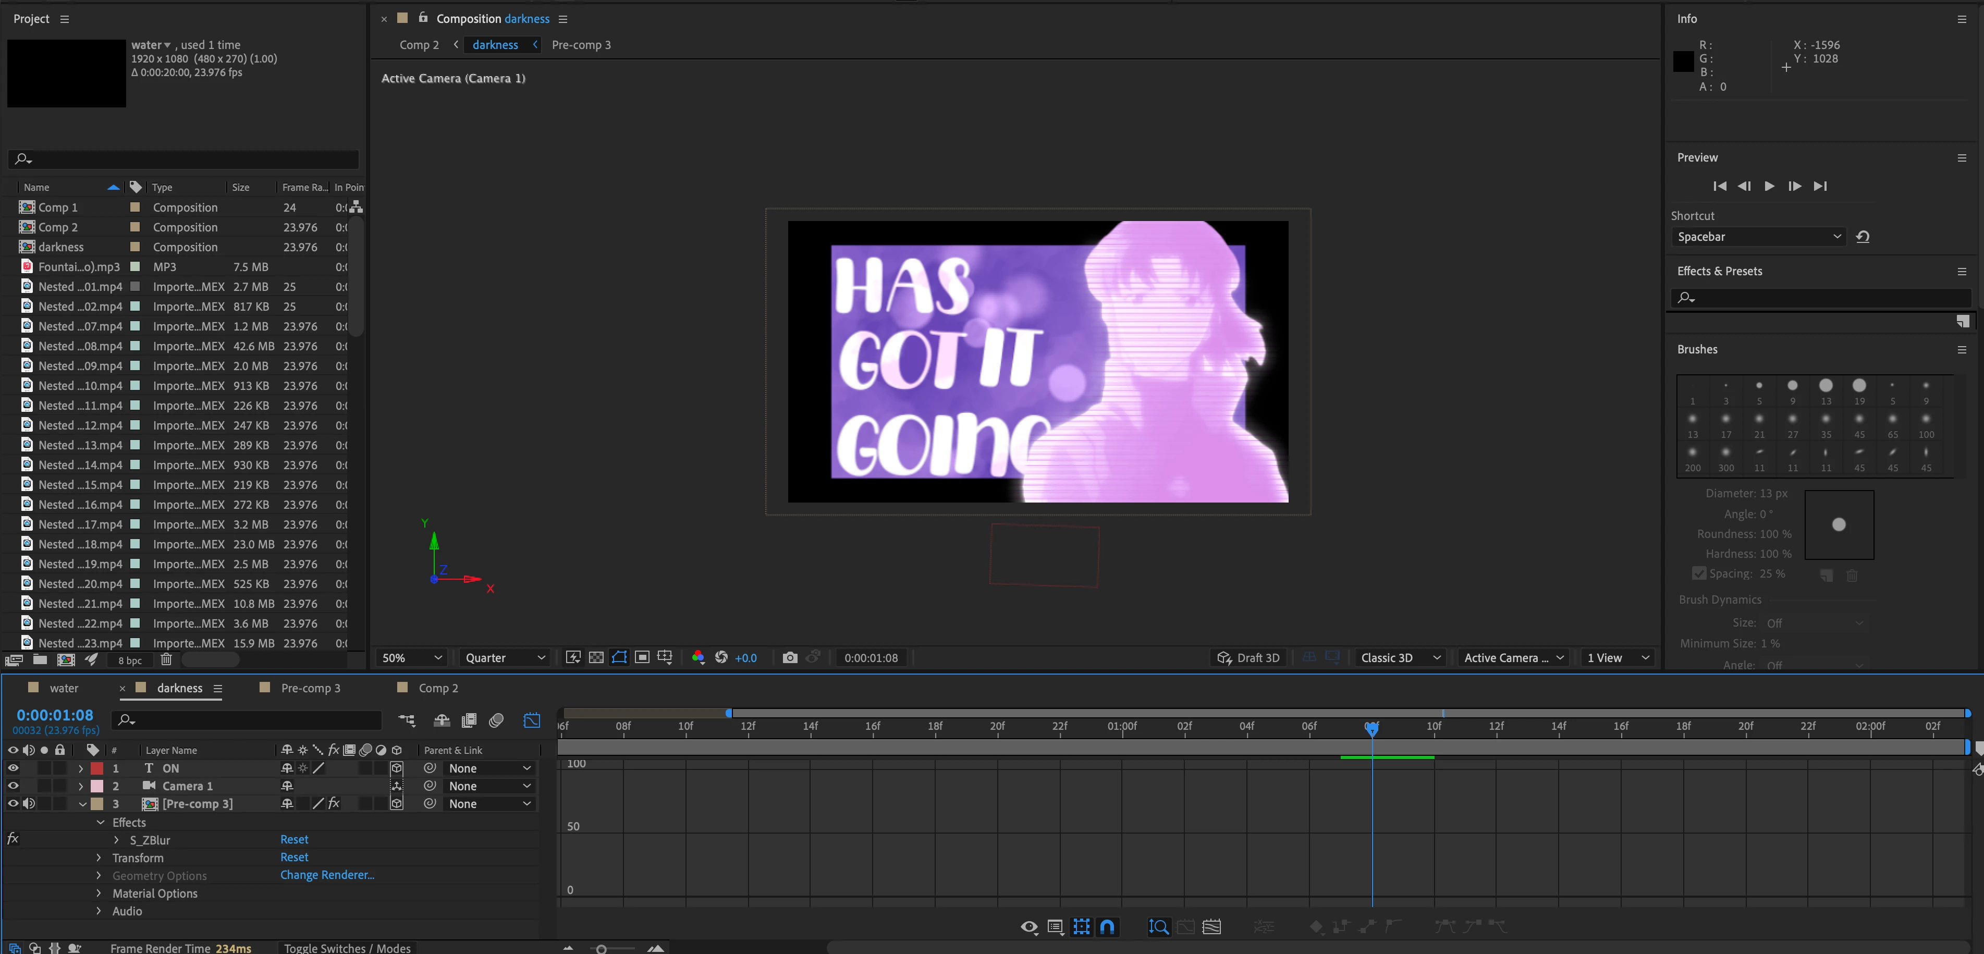Expand the S_ZBlur effect properties
The image size is (1984, 954).
[x=116, y=840]
